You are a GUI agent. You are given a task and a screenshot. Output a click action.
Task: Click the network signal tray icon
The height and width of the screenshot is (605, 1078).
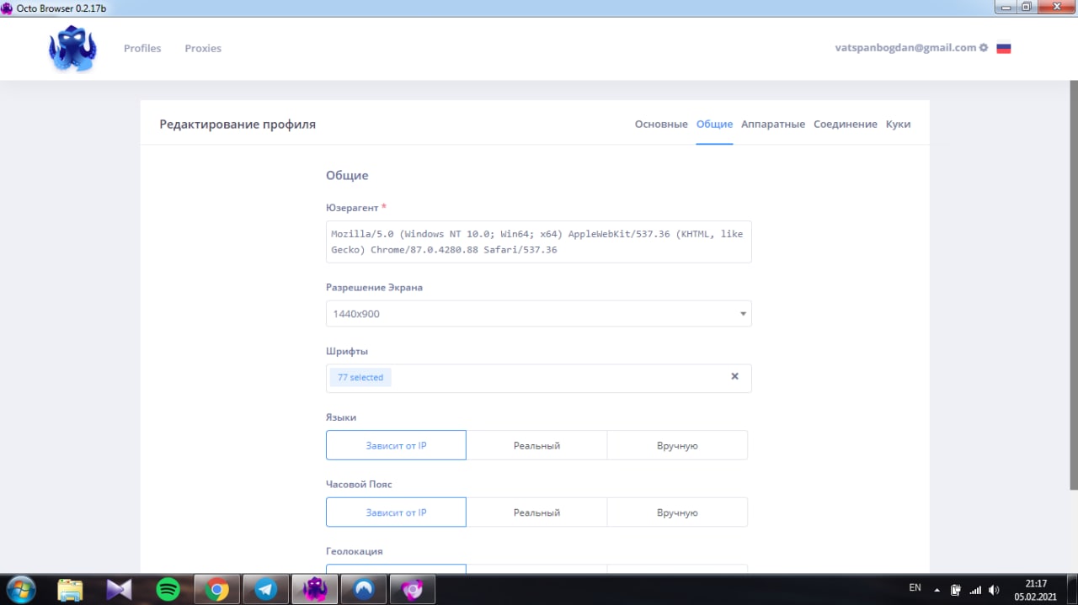click(x=975, y=590)
